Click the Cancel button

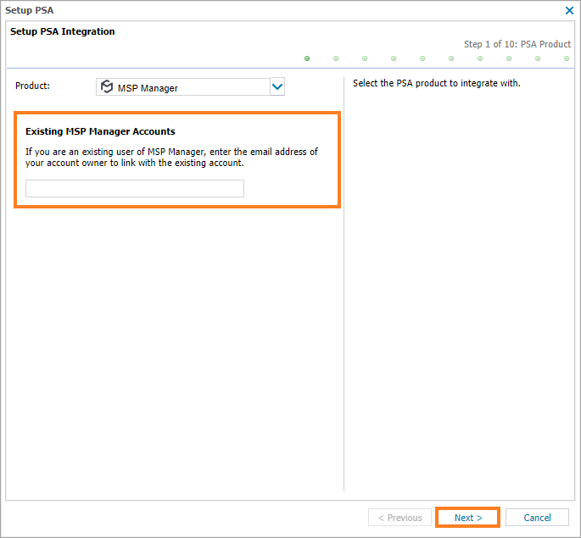pyautogui.click(x=537, y=518)
